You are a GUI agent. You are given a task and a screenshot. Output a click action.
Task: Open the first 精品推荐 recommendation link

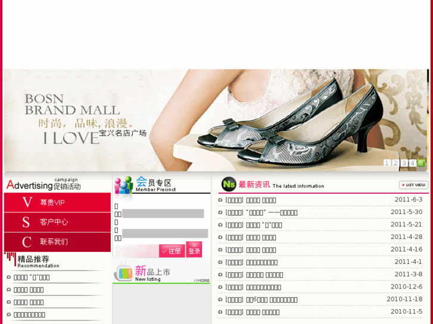[x=32, y=278]
